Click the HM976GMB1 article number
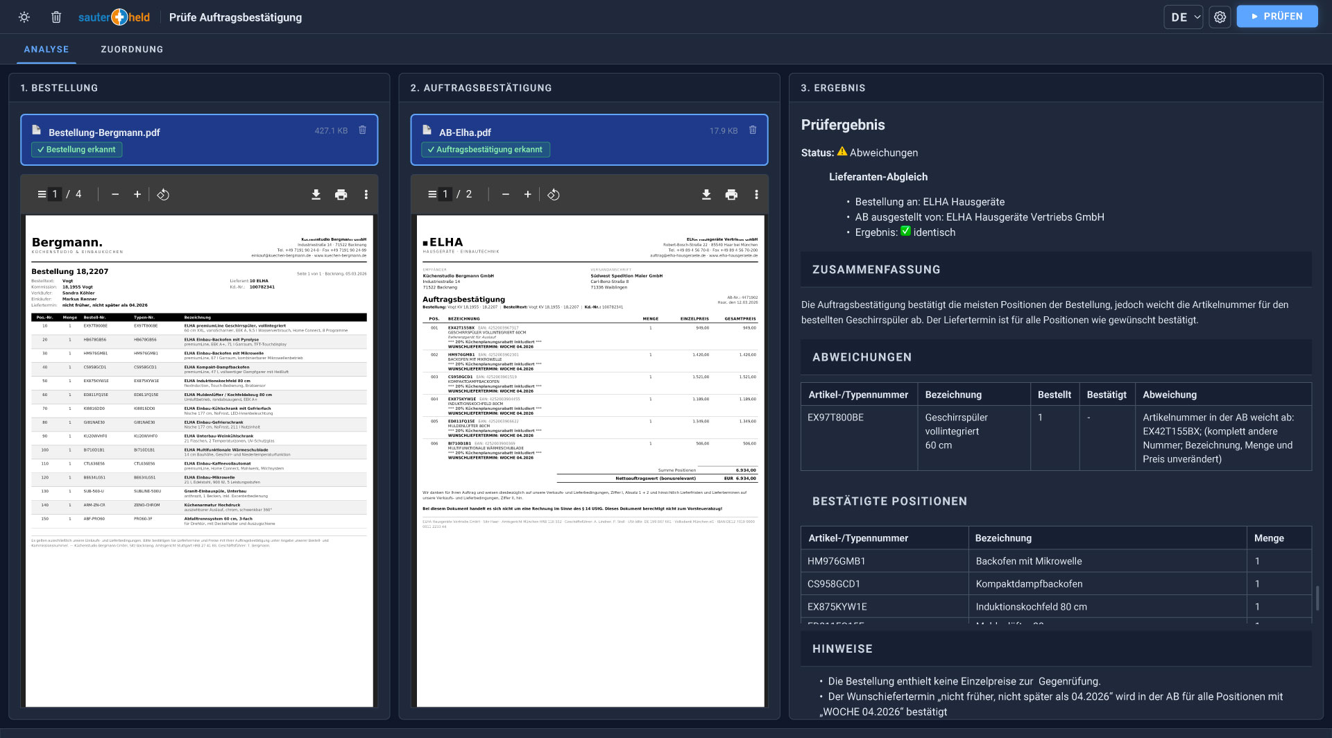Image resolution: width=1332 pixels, height=738 pixels. click(x=837, y=561)
